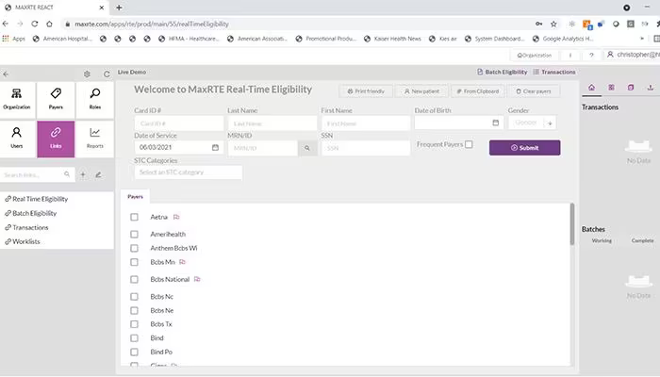Check the Bind payer checkbox

point(134,338)
